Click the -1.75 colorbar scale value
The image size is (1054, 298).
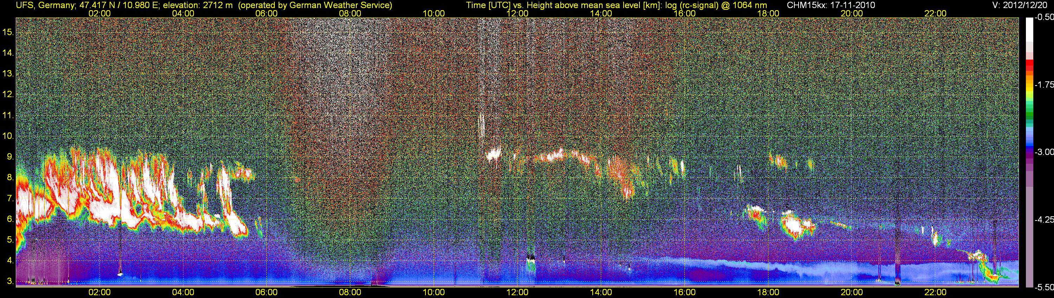[x=1044, y=85]
